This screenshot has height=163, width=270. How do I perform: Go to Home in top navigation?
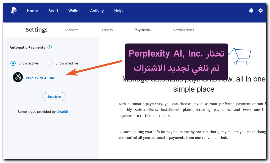tap(32, 11)
